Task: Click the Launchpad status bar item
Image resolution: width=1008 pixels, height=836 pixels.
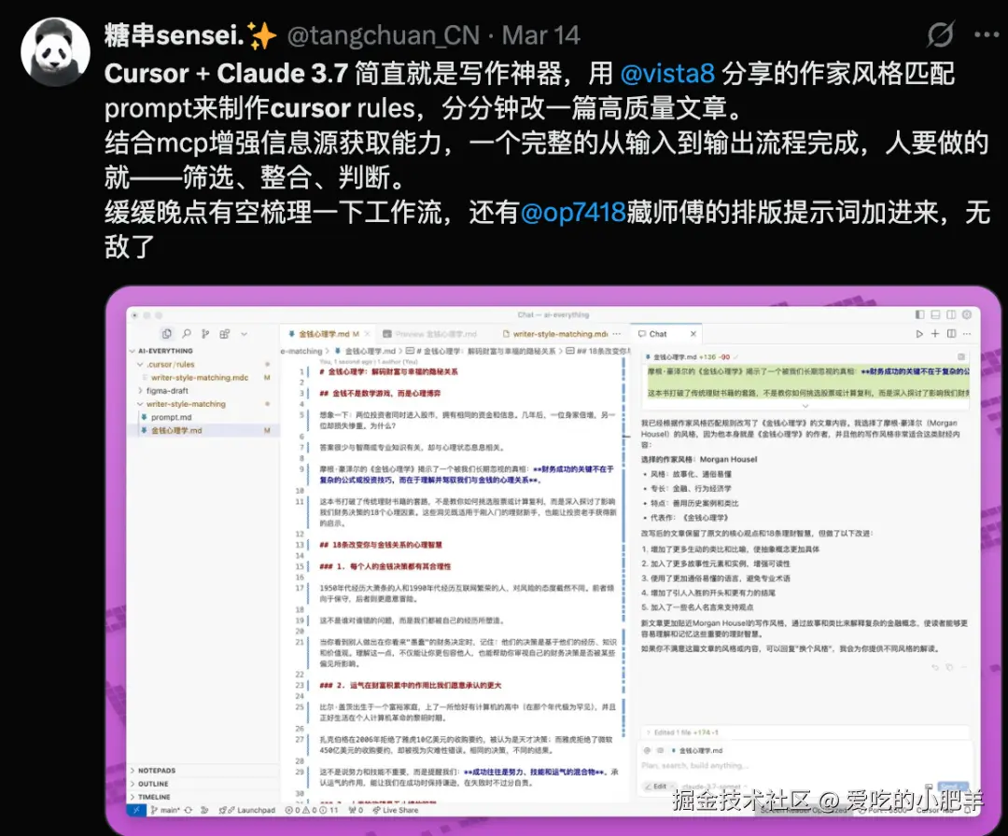Action: coord(246,810)
